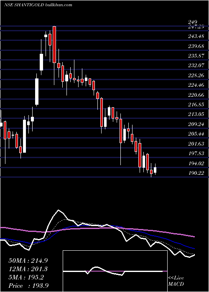The image size is (209, 292).
Task: Click the Price : 193.9 readout
Action: pos(28,286)
